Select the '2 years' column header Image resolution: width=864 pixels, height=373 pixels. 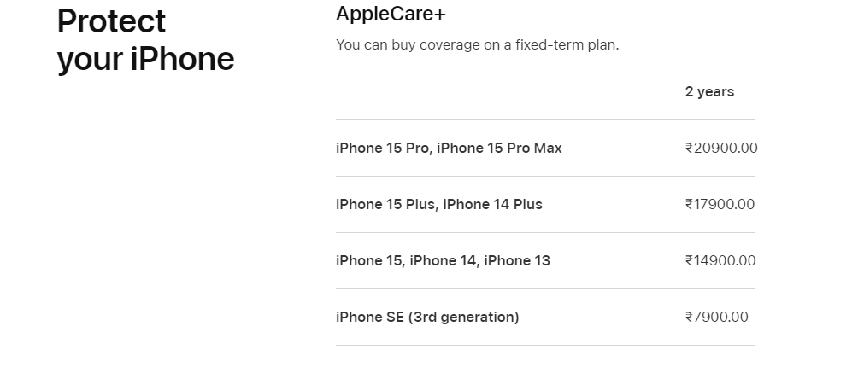point(709,92)
